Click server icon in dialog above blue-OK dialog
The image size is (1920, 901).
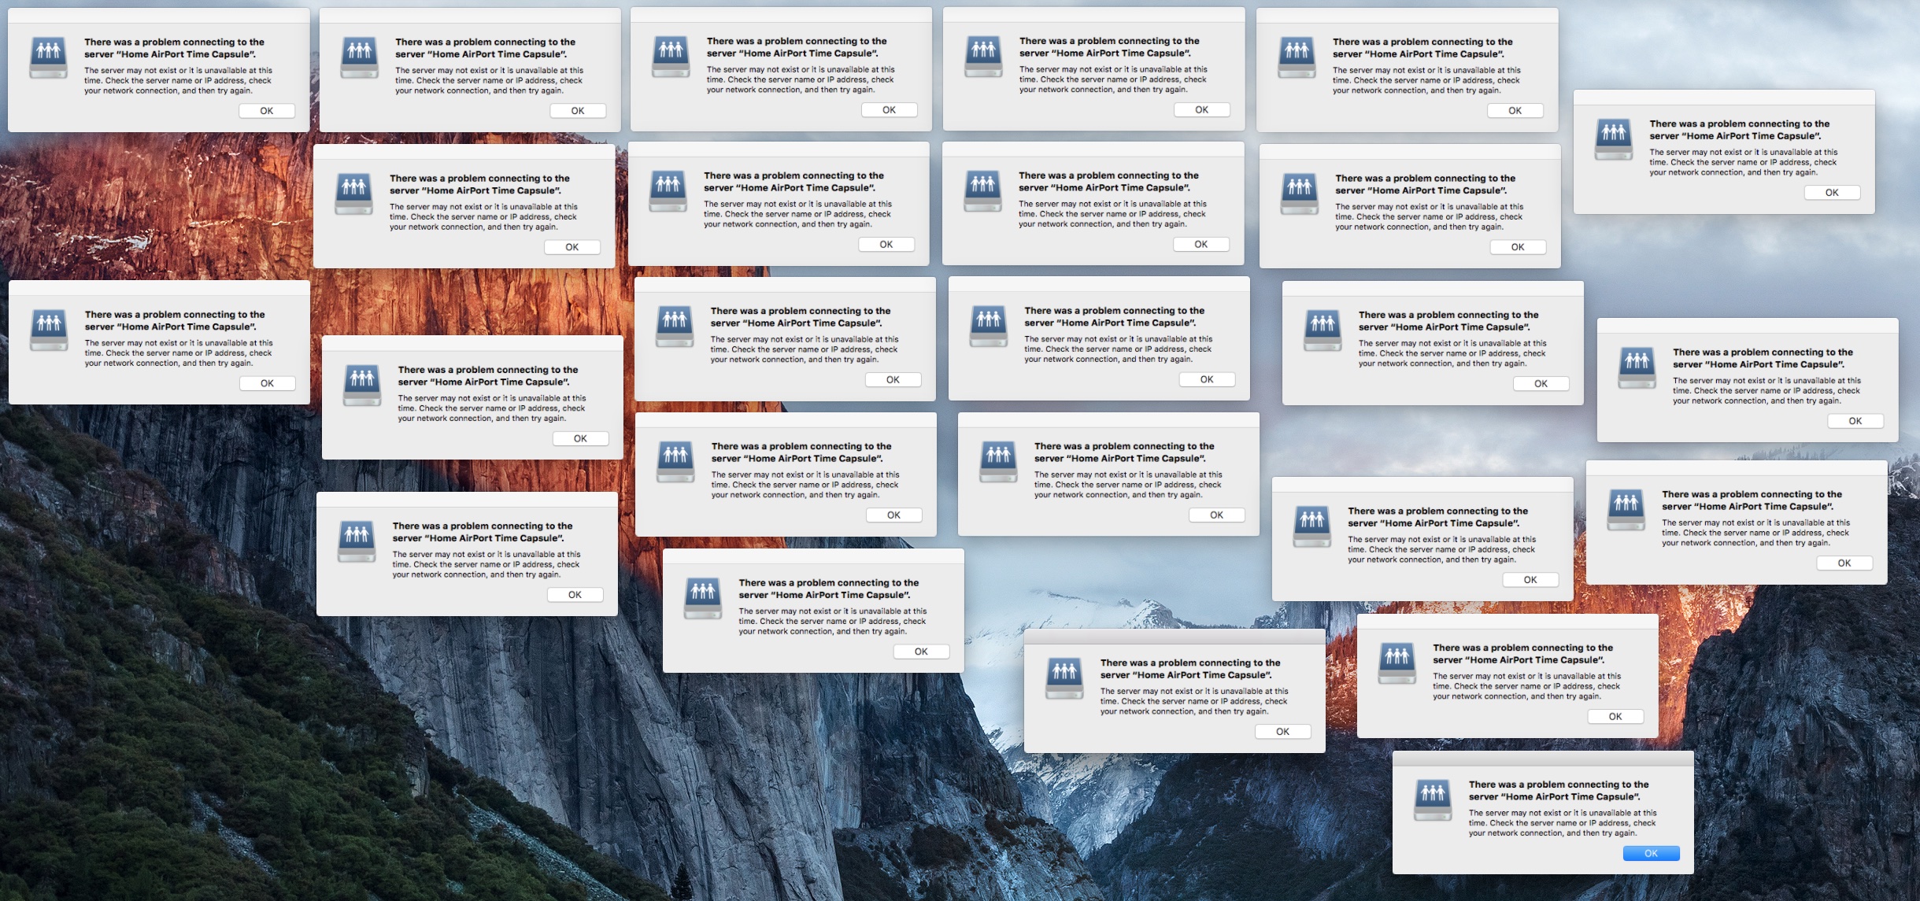click(1397, 663)
